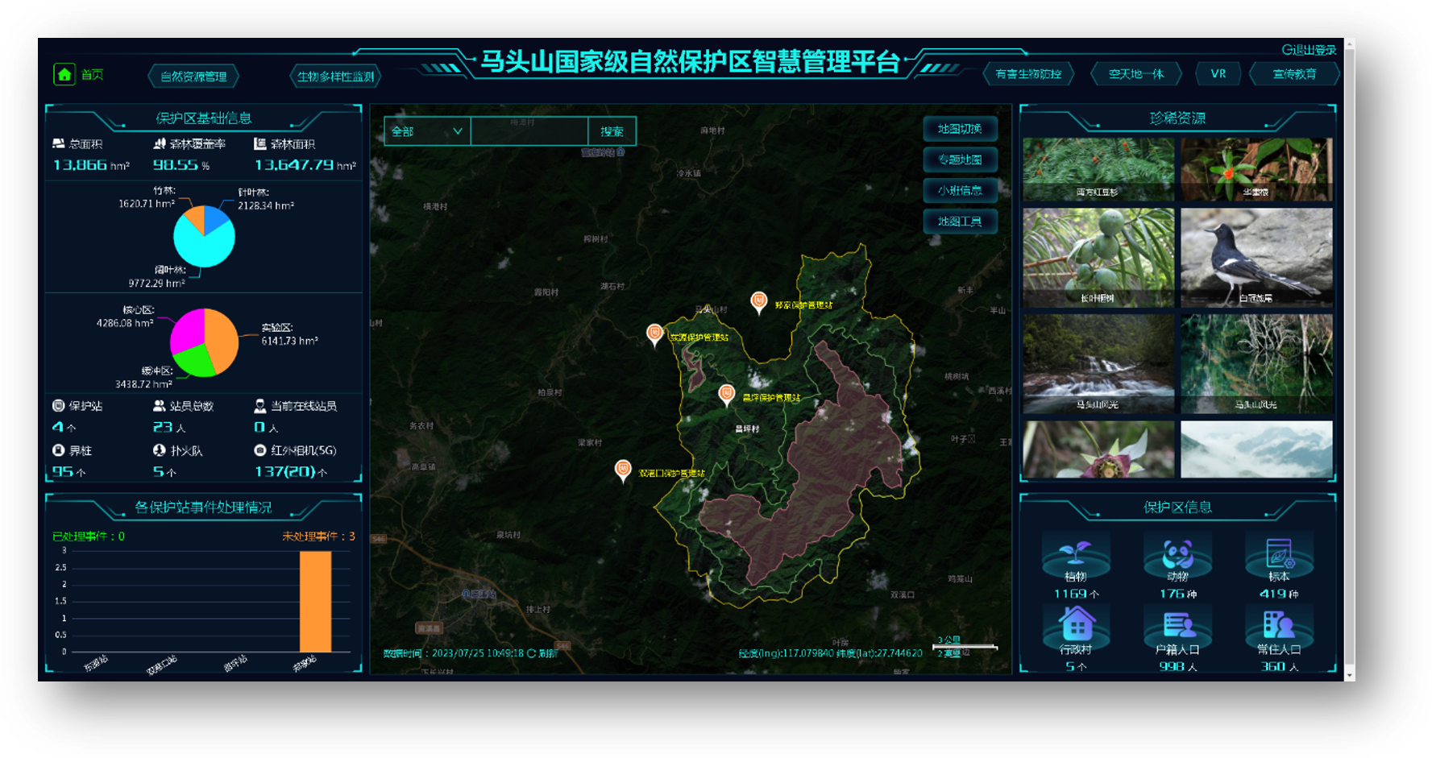
Task: Click the 退出登录 logout link
Action: 1309,50
